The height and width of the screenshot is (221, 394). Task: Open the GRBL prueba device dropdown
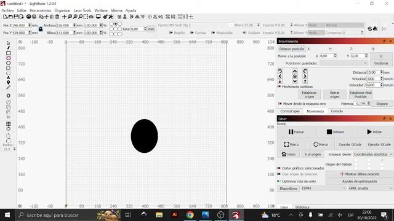pos(370,188)
